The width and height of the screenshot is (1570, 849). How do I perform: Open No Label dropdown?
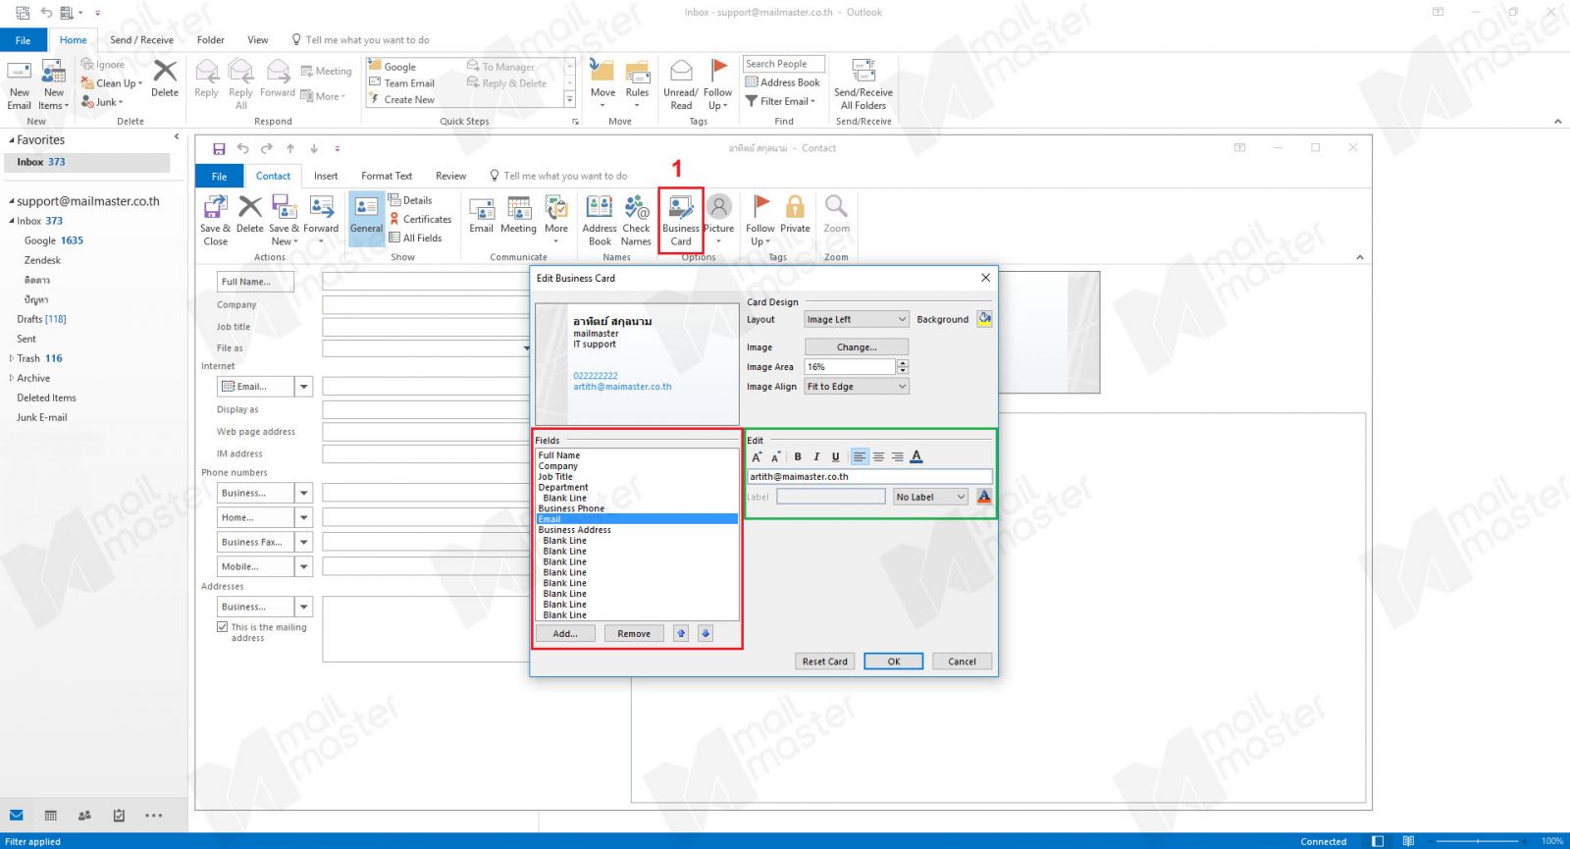point(930,497)
